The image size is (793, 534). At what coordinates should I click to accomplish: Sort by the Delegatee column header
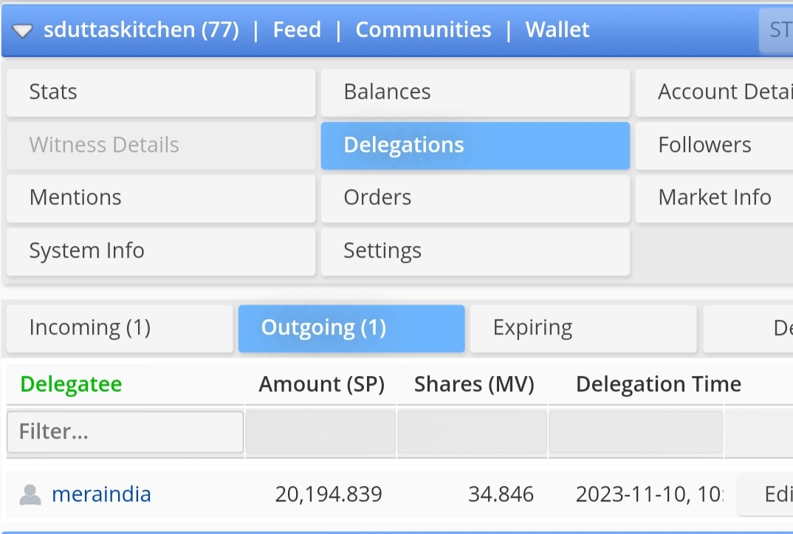[71, 384]
